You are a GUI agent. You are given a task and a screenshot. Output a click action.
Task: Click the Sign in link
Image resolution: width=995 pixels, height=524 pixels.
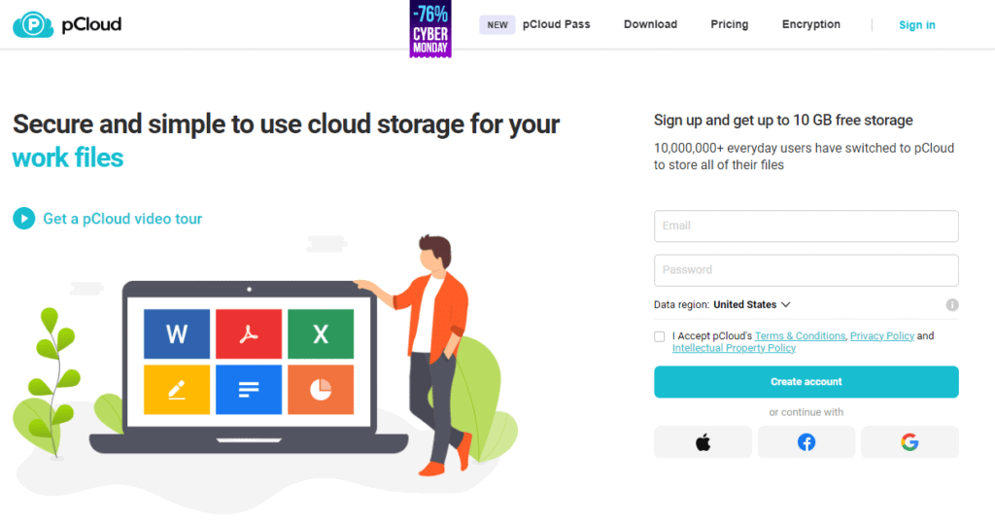(916, 25)
